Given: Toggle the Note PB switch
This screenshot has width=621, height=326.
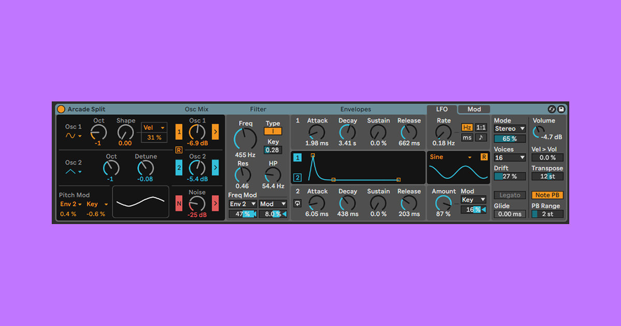Looking at the screenshot, I should (547, 195).
